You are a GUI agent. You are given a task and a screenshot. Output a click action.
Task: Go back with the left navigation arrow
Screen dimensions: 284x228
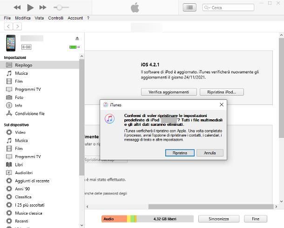coord(8,26)
